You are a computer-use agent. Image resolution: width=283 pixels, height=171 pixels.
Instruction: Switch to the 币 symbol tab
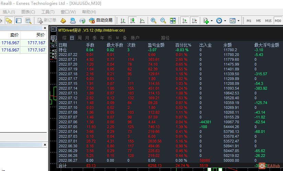tap(110, 38)
